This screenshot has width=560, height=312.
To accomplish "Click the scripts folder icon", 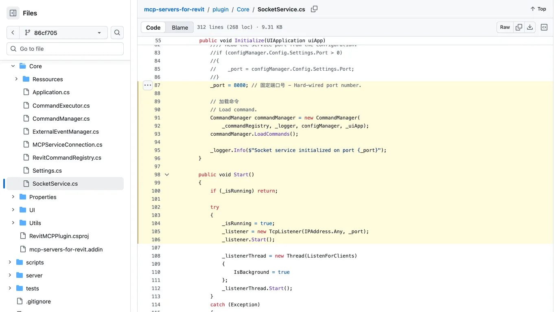I will coord(20,262).
